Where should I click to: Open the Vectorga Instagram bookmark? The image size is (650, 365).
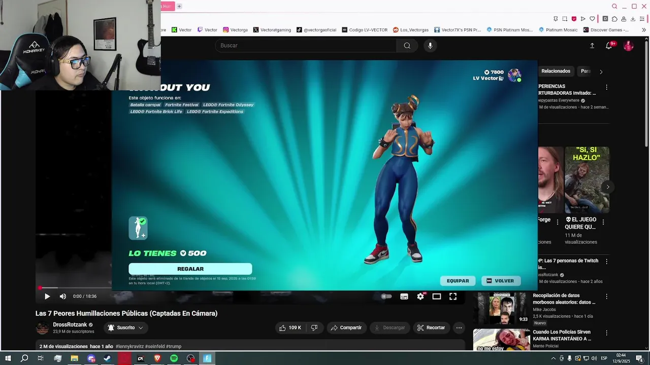coord(236,30)
